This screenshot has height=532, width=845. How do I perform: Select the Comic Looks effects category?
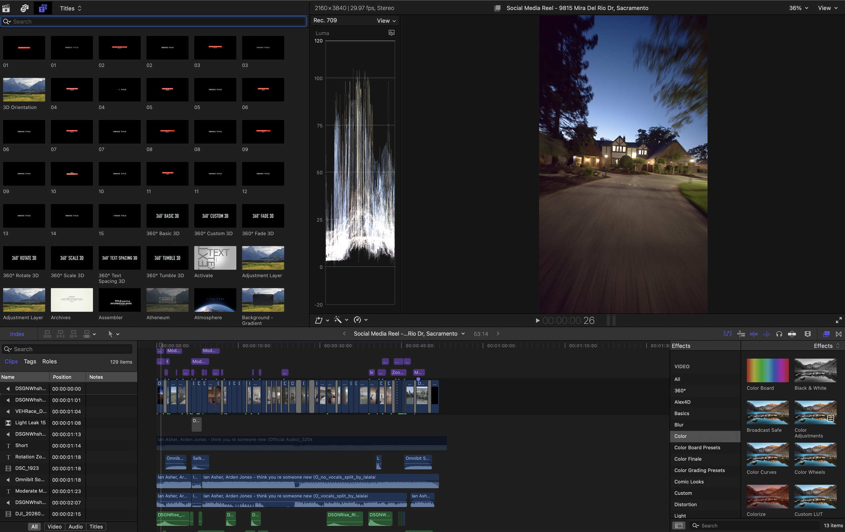pos(705,481)
